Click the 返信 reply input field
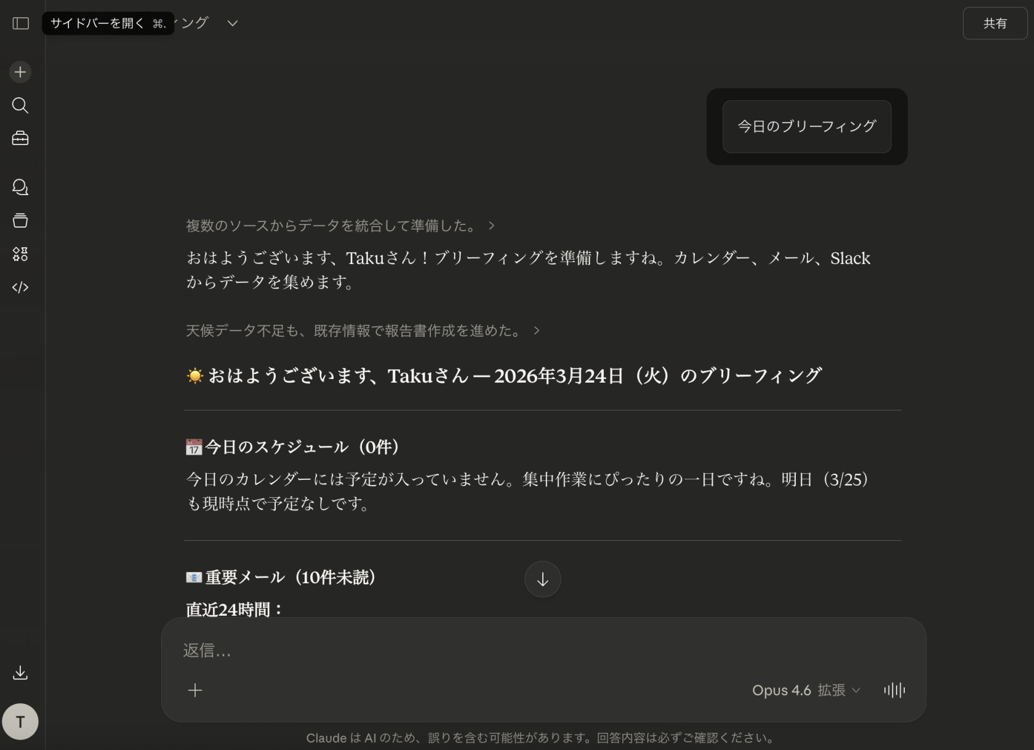The width and height of the screenshot is (1034, 750). pyautogui.click(x=431, y=650)
